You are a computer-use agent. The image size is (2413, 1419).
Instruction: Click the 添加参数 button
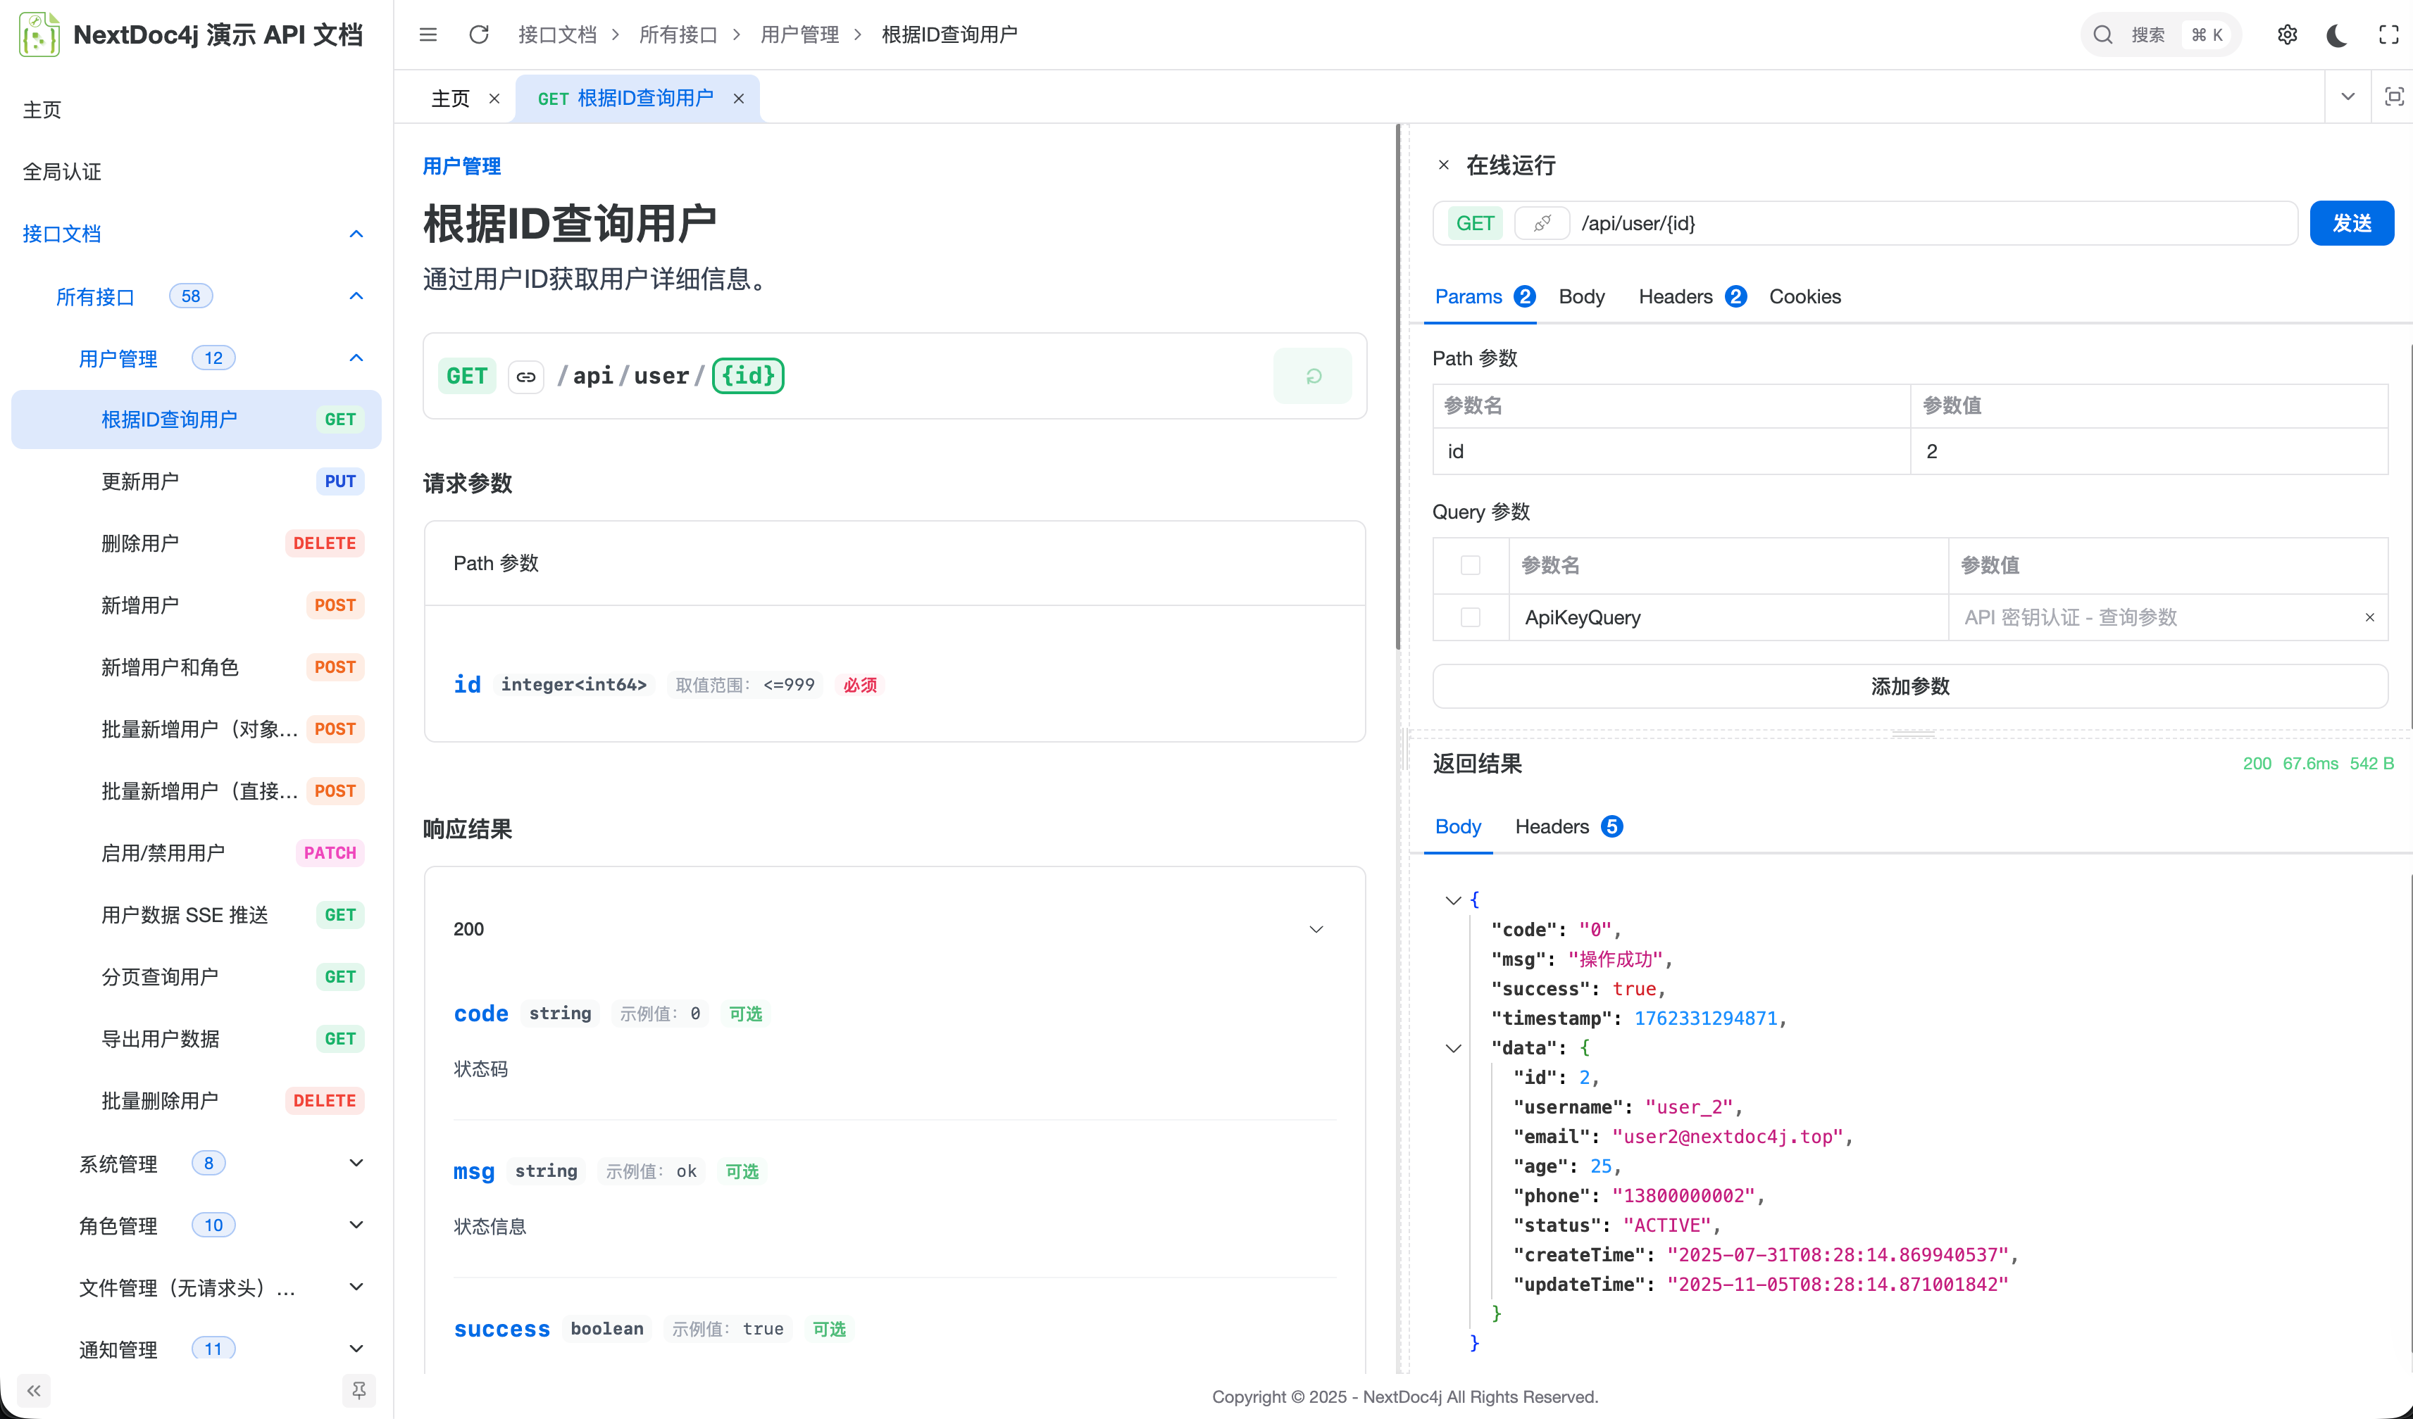tap(1910, 686)
